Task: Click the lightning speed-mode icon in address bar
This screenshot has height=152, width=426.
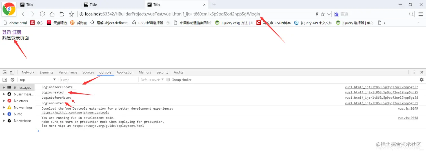Action: tap(317, 14)
